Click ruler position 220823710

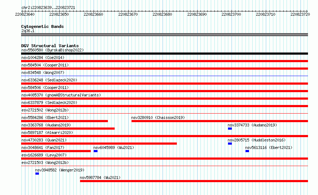pyautogui.click(x=265, y=14)
